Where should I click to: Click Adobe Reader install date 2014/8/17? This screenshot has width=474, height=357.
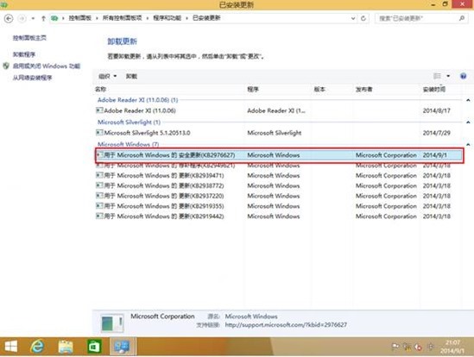(437, 110)
